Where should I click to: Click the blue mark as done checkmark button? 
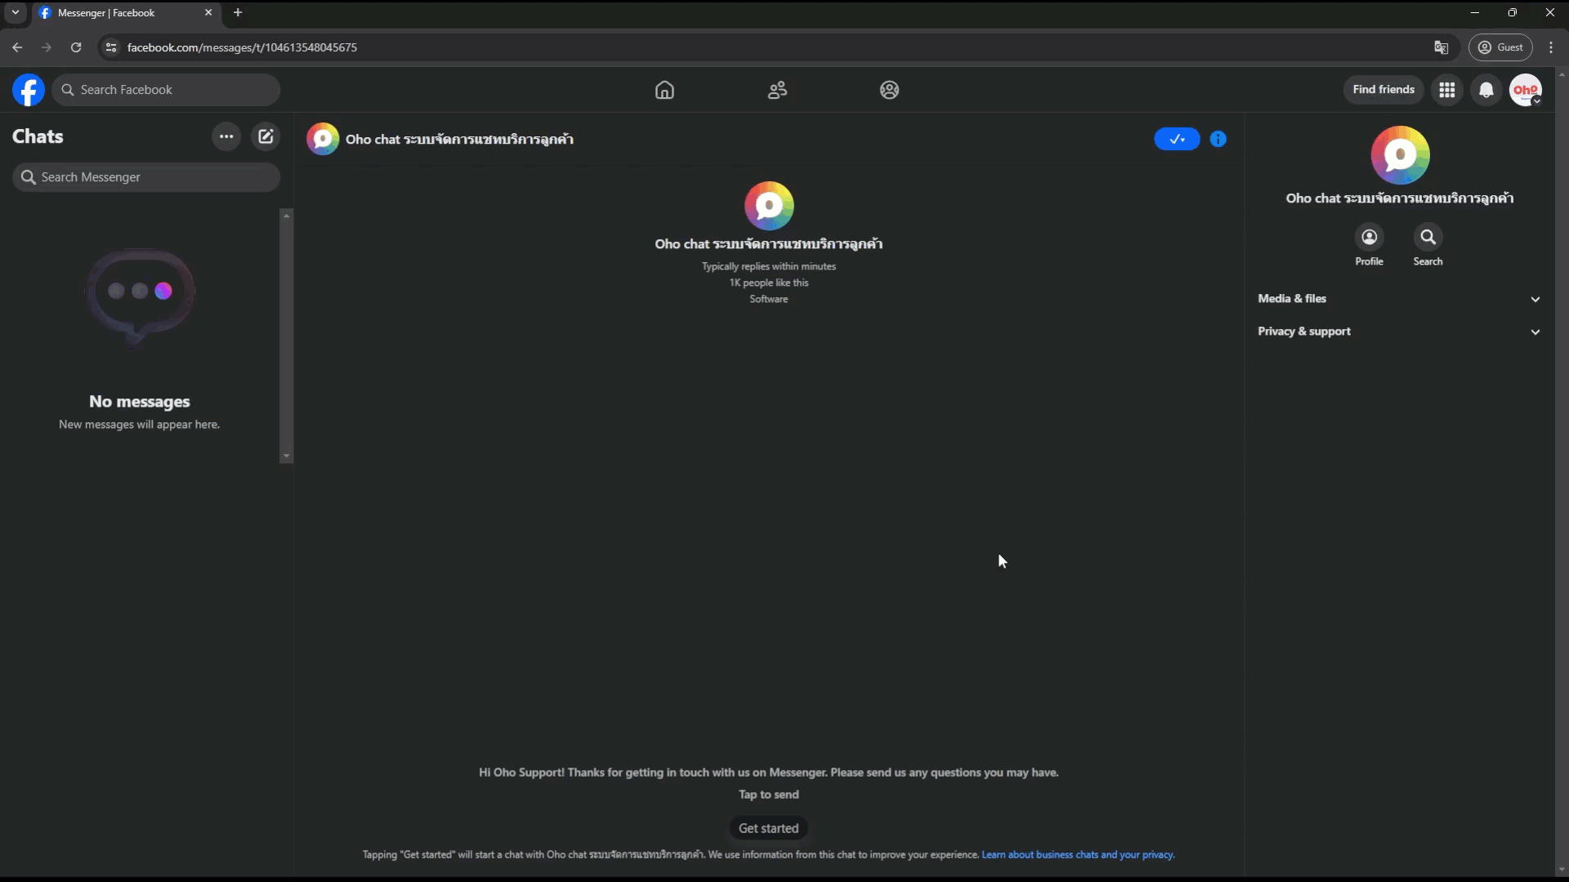click(x=1177, y=139)
